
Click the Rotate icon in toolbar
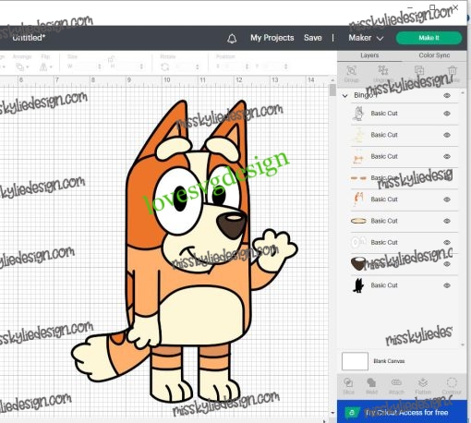coord(165,66)
